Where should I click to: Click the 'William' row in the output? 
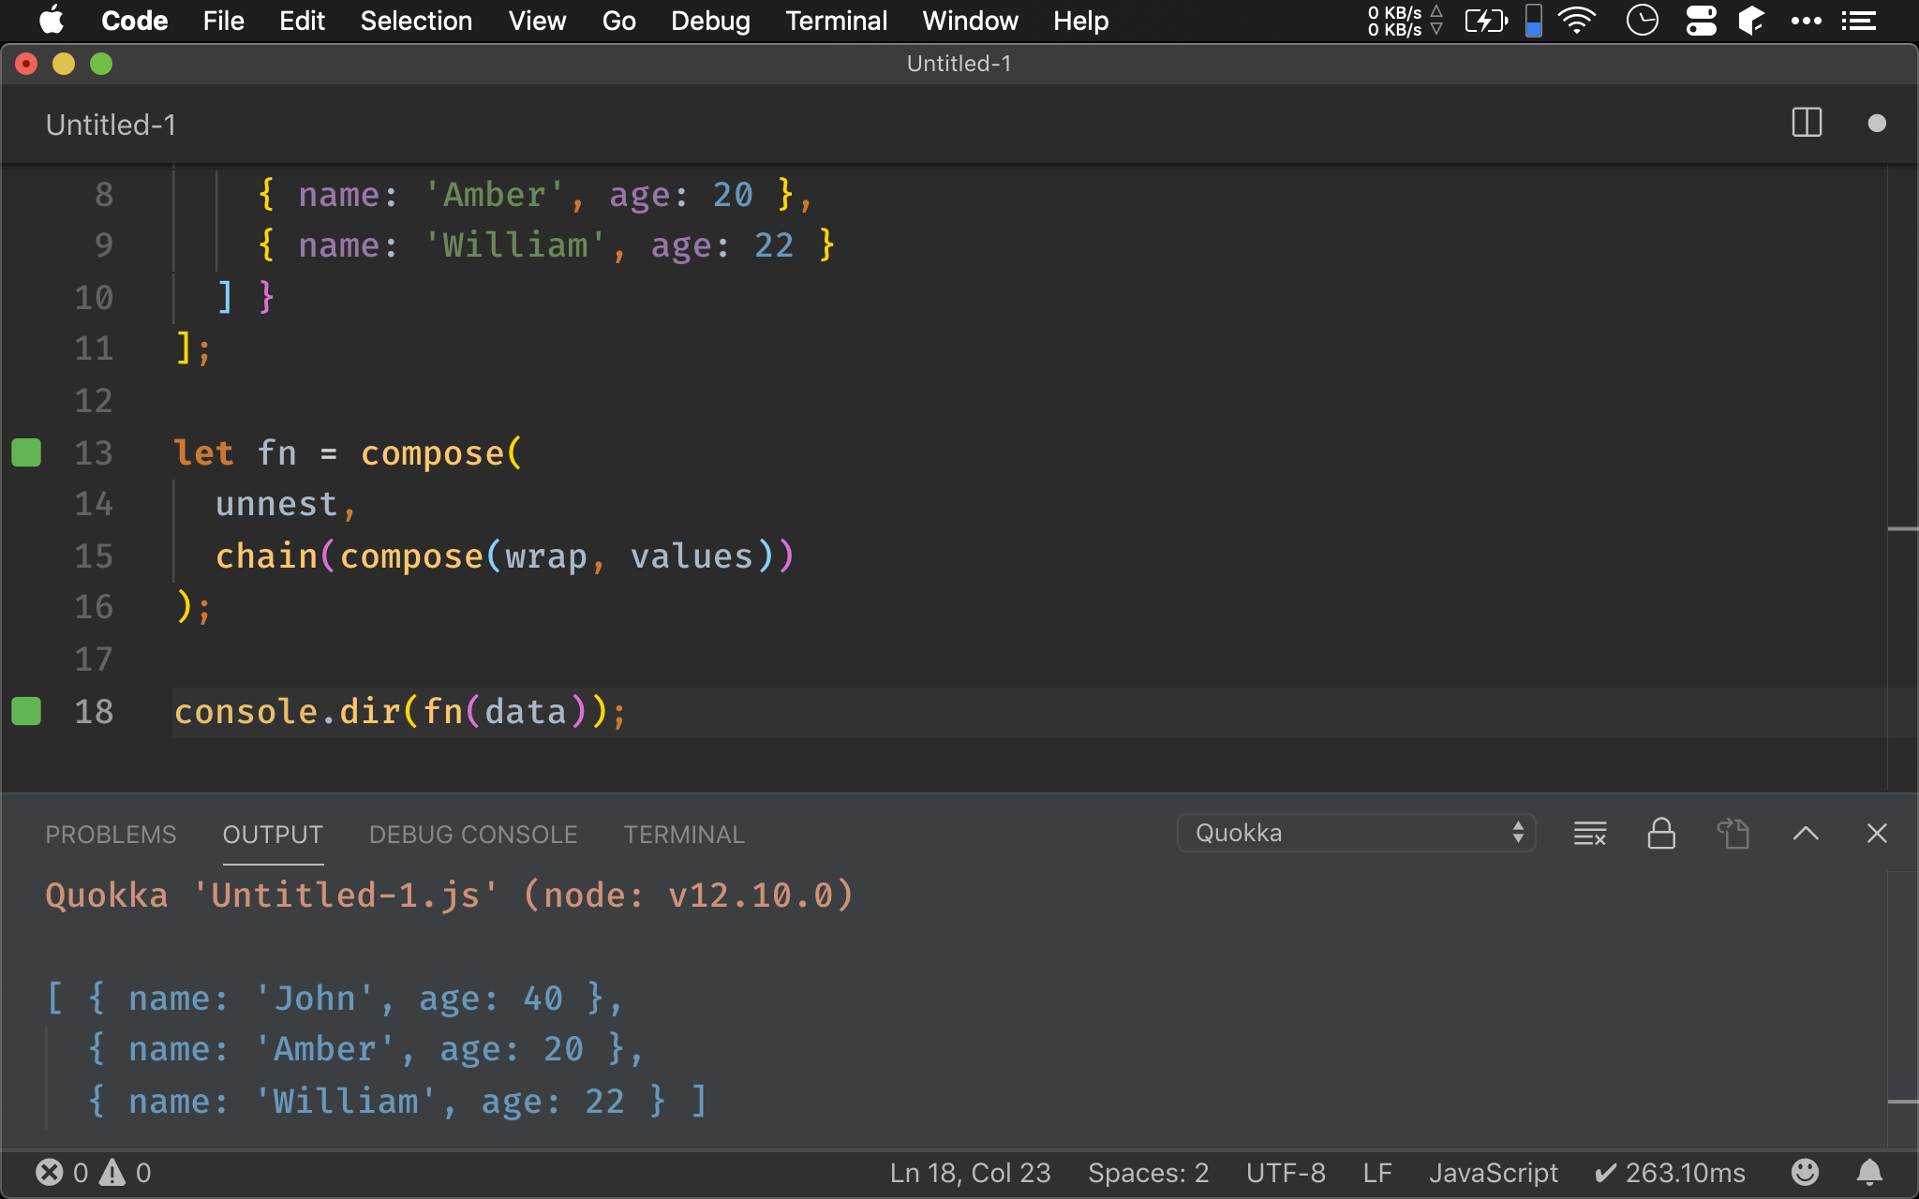coord(397,1102)
